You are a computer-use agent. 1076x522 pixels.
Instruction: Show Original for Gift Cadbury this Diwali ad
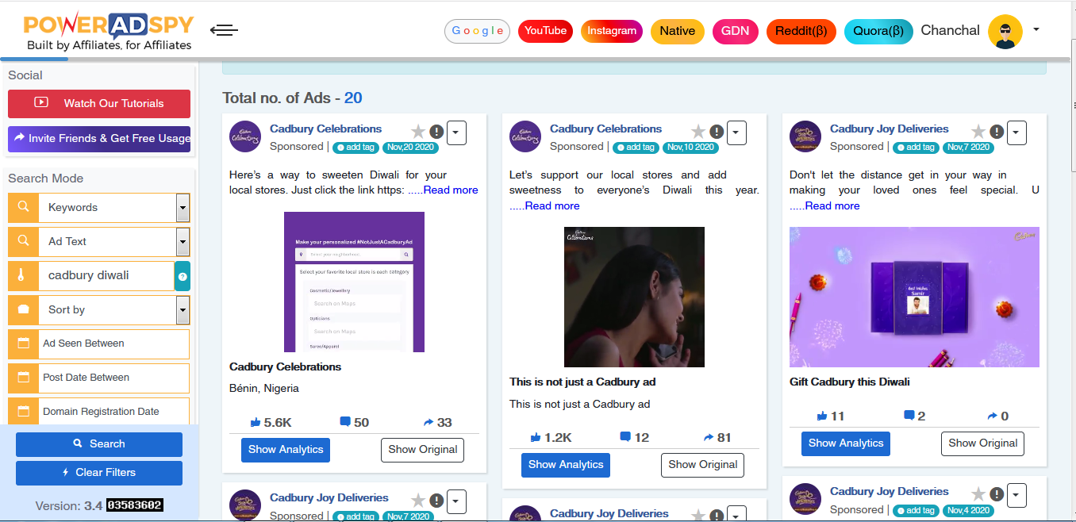click(x=982, y=443)
